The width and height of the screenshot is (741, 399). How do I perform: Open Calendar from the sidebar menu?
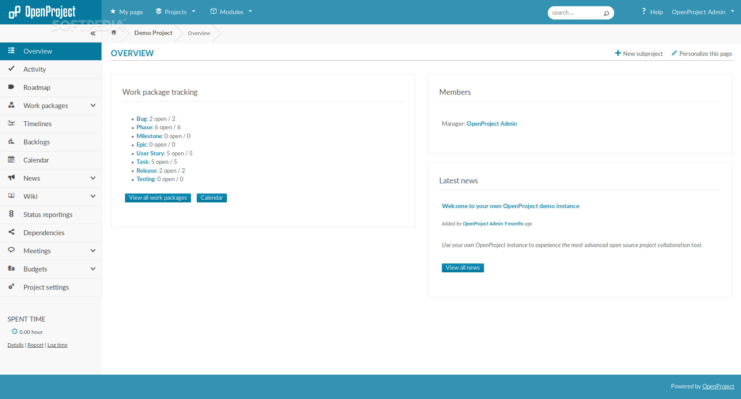pos(51,160)
